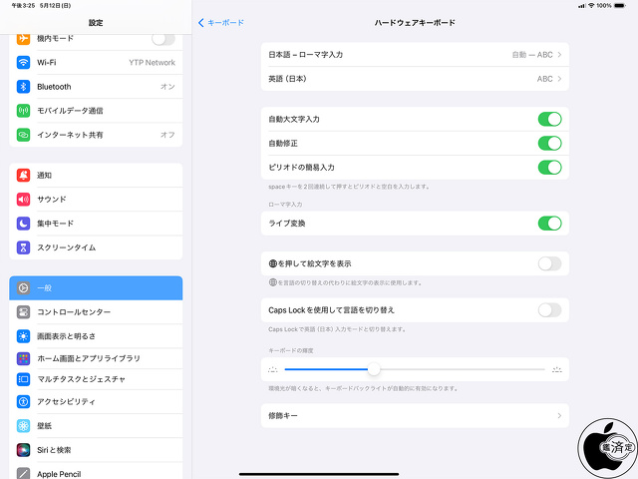The height and width of the screenshot is (479, 638).
Task: Enable globe key emoji display switch
Action: click(x=549, y=263)
